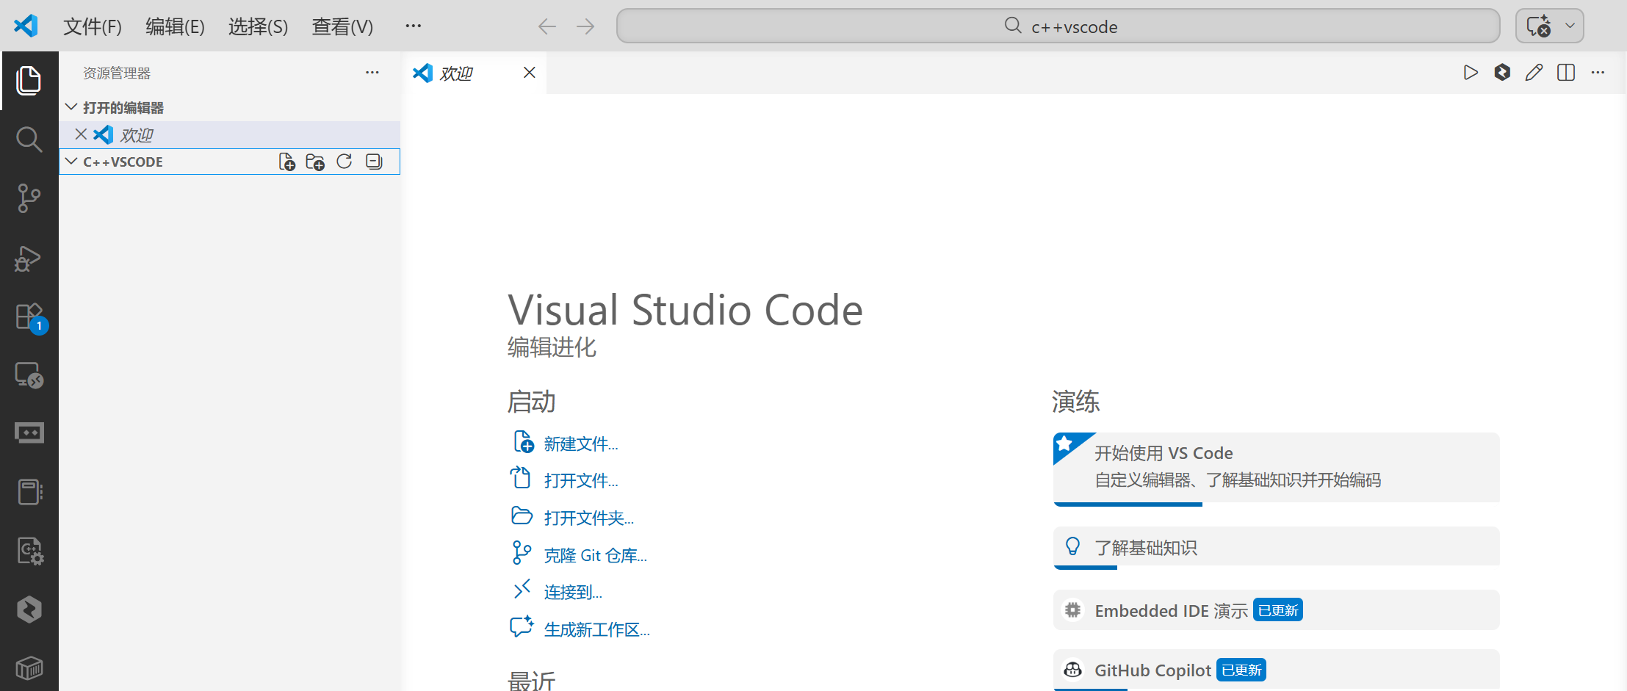
Task: Open the GitHub Copilot walkthrough
Action: pyautogui.click(x=1276, y=670)
